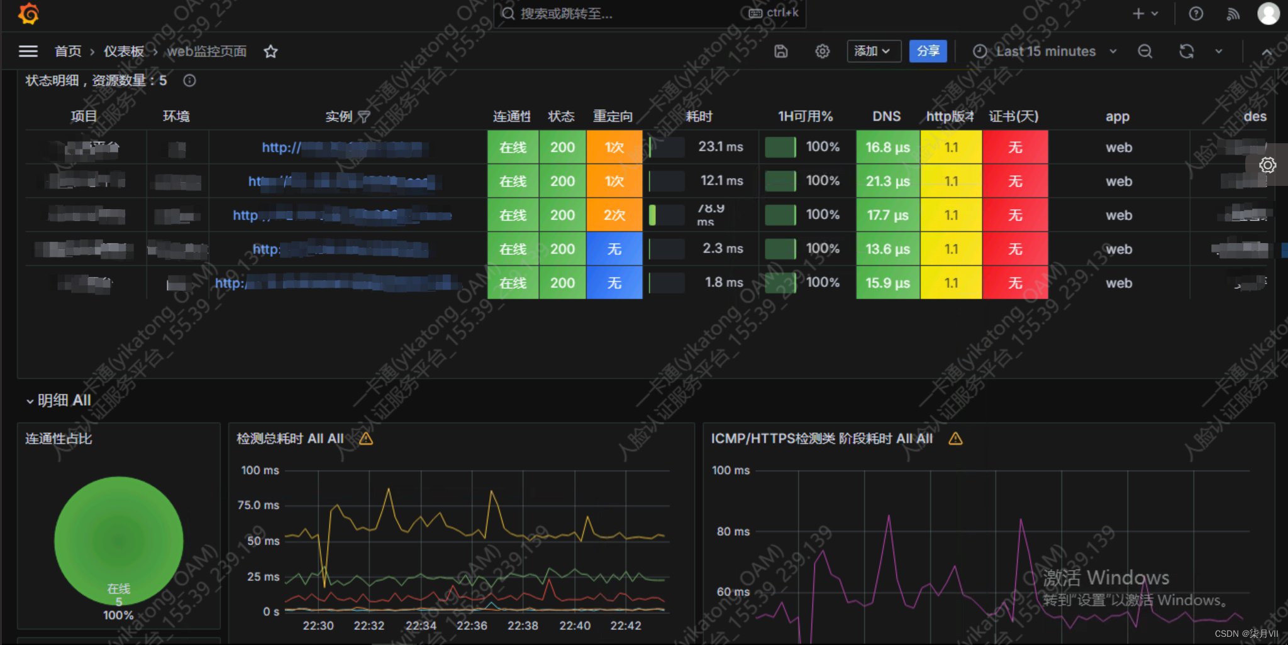The width and height of the screenshot is (1288, 645).
Task: Sort by the 状态 column header
Action: tap(561, 116)
